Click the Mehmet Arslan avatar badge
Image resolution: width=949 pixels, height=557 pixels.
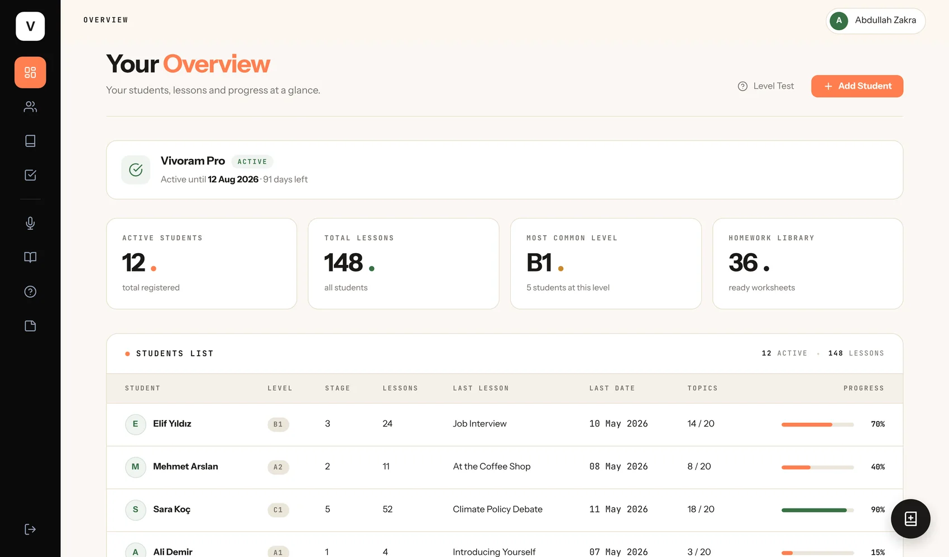coord(135,467)
